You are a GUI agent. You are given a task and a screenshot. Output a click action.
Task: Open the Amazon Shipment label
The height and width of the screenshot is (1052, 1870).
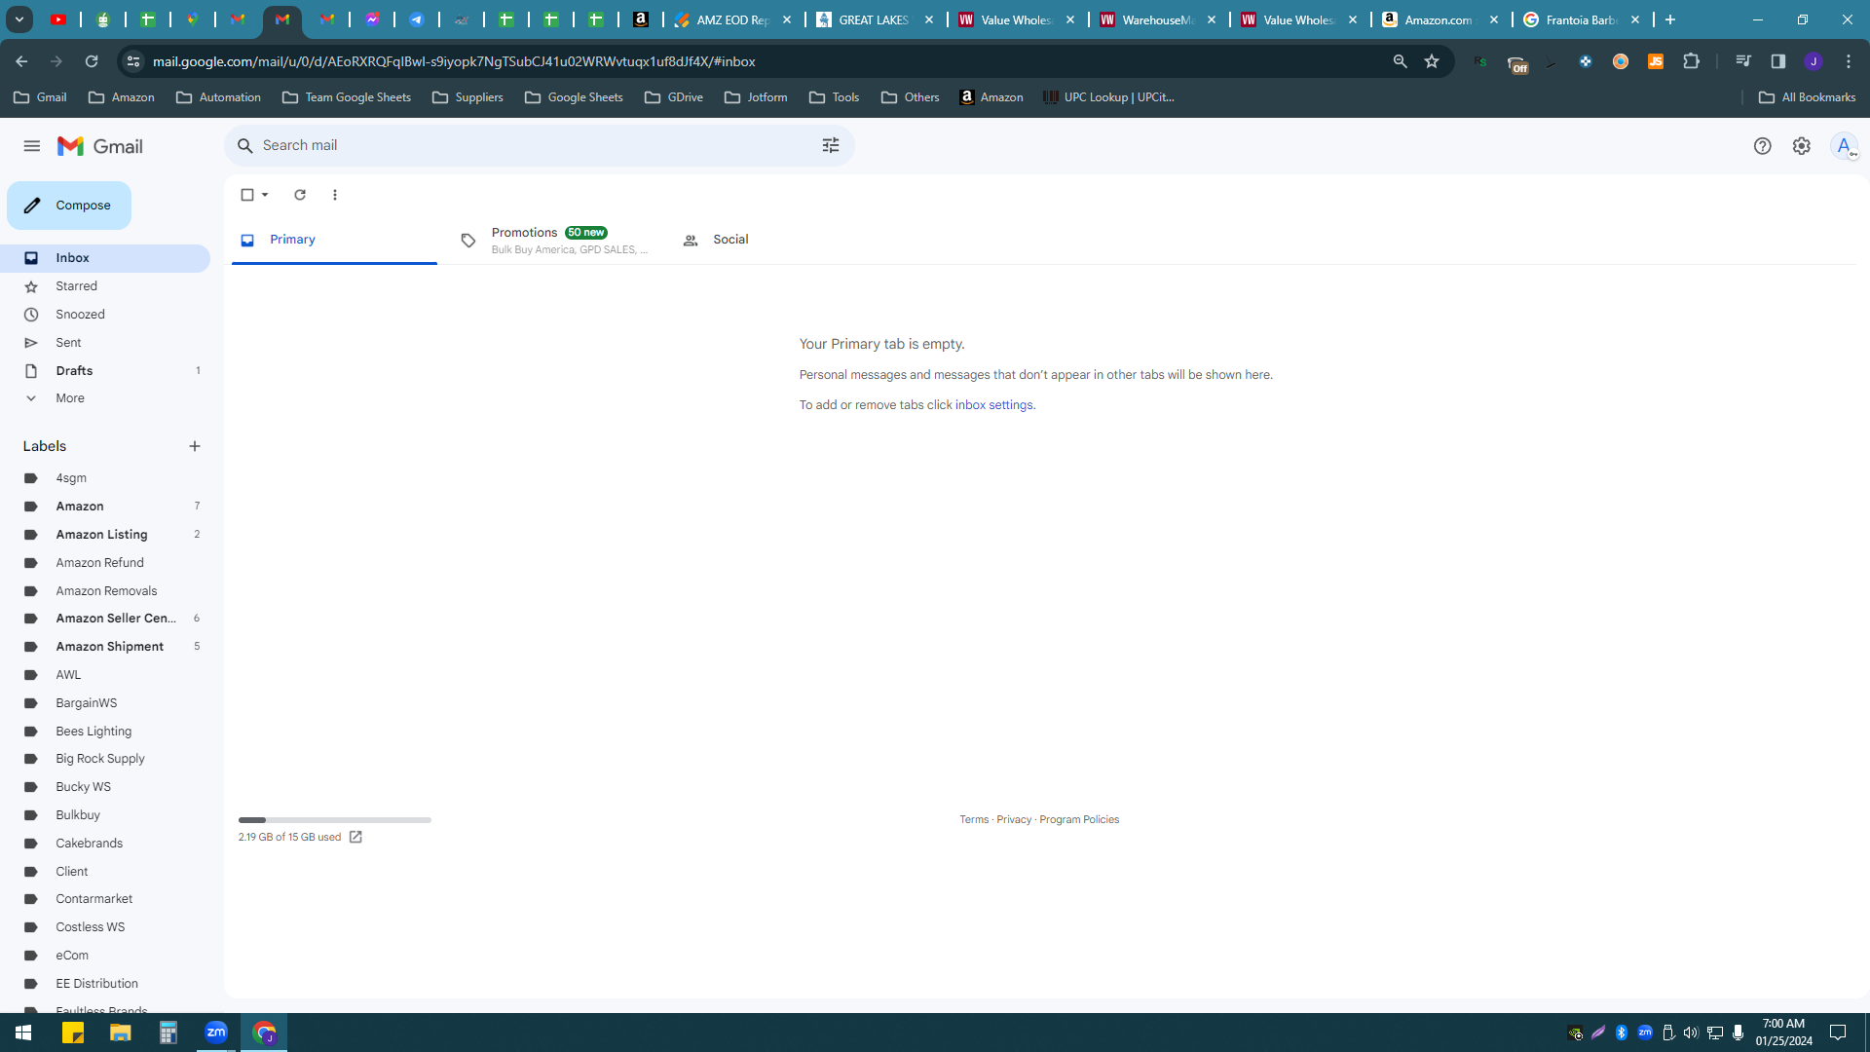(105, 647)
